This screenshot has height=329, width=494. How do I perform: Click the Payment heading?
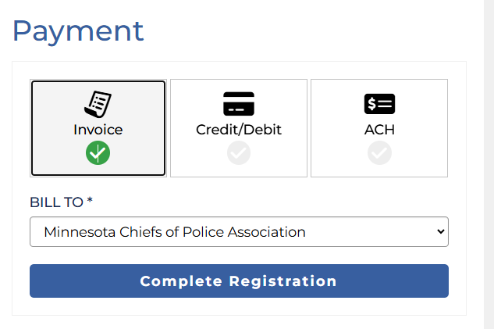78,31
